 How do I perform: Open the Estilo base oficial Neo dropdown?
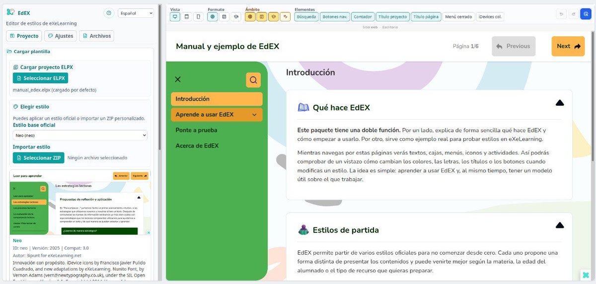[80, 135]
